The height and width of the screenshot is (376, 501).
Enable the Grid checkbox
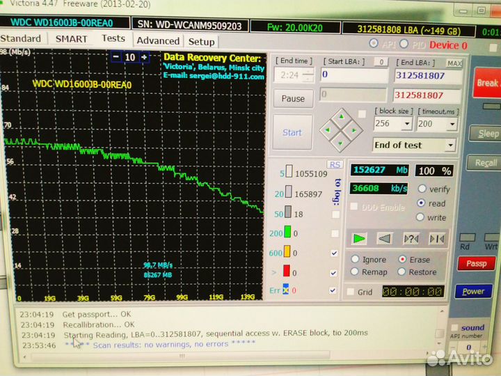351,292
